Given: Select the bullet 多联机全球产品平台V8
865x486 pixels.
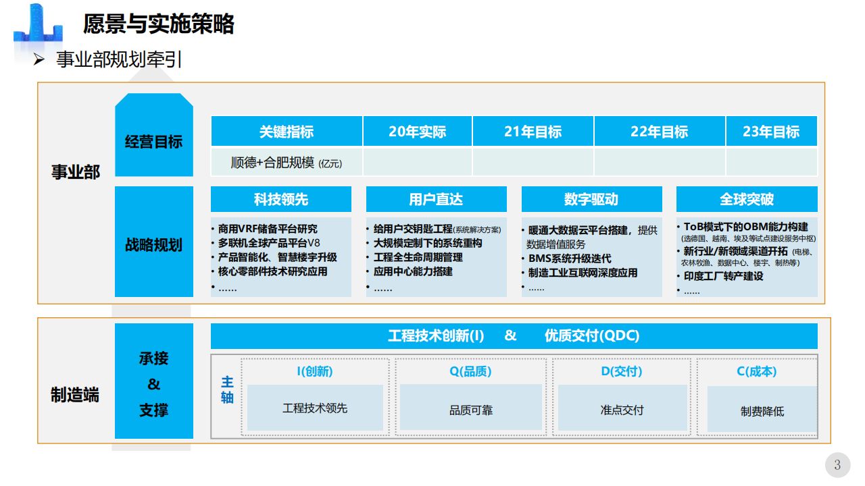Looking at the screenshot, I should 269,243.
